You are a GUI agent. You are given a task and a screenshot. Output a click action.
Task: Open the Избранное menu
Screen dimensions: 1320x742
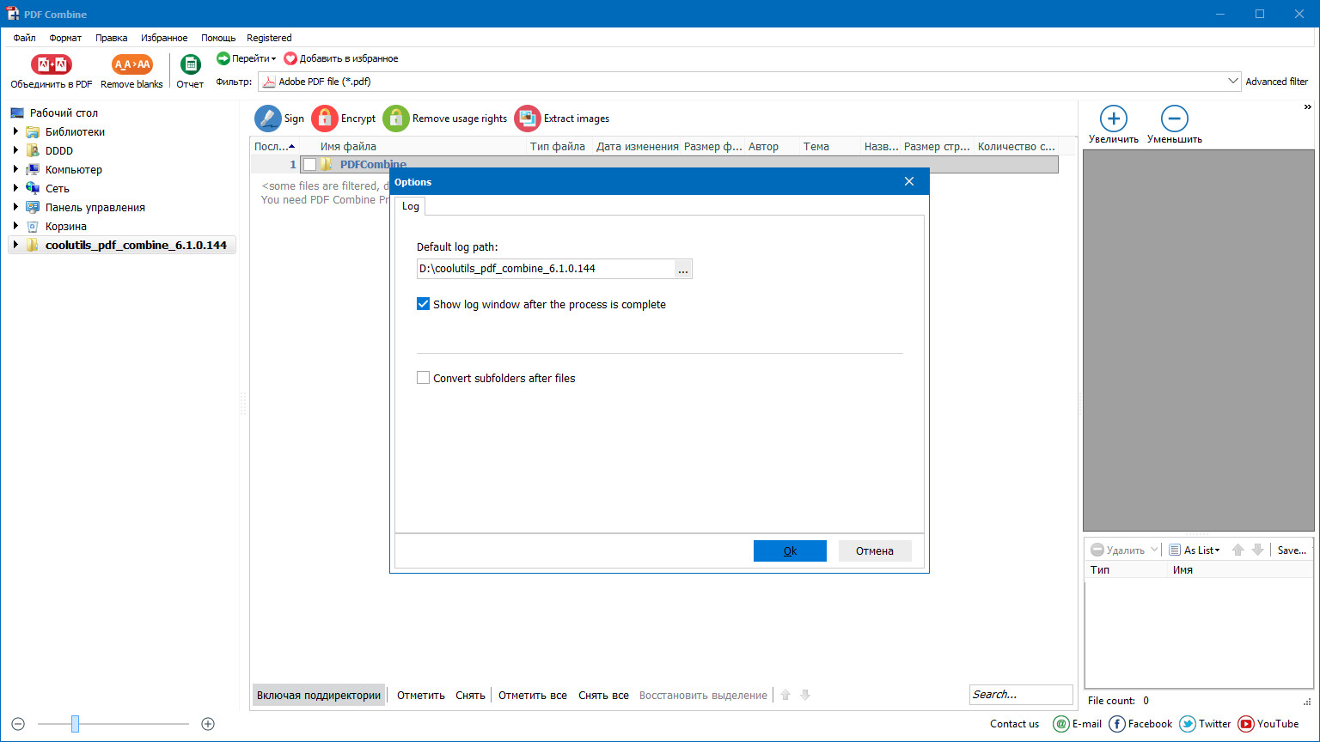[x=164, y=38]
